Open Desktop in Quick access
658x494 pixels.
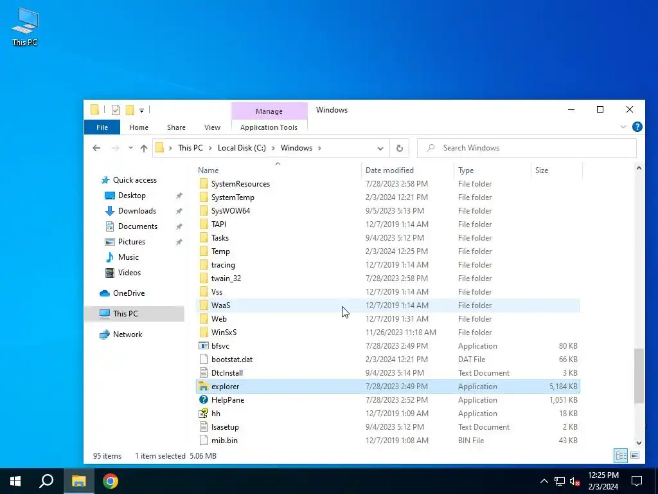click(x=132, y=196)
